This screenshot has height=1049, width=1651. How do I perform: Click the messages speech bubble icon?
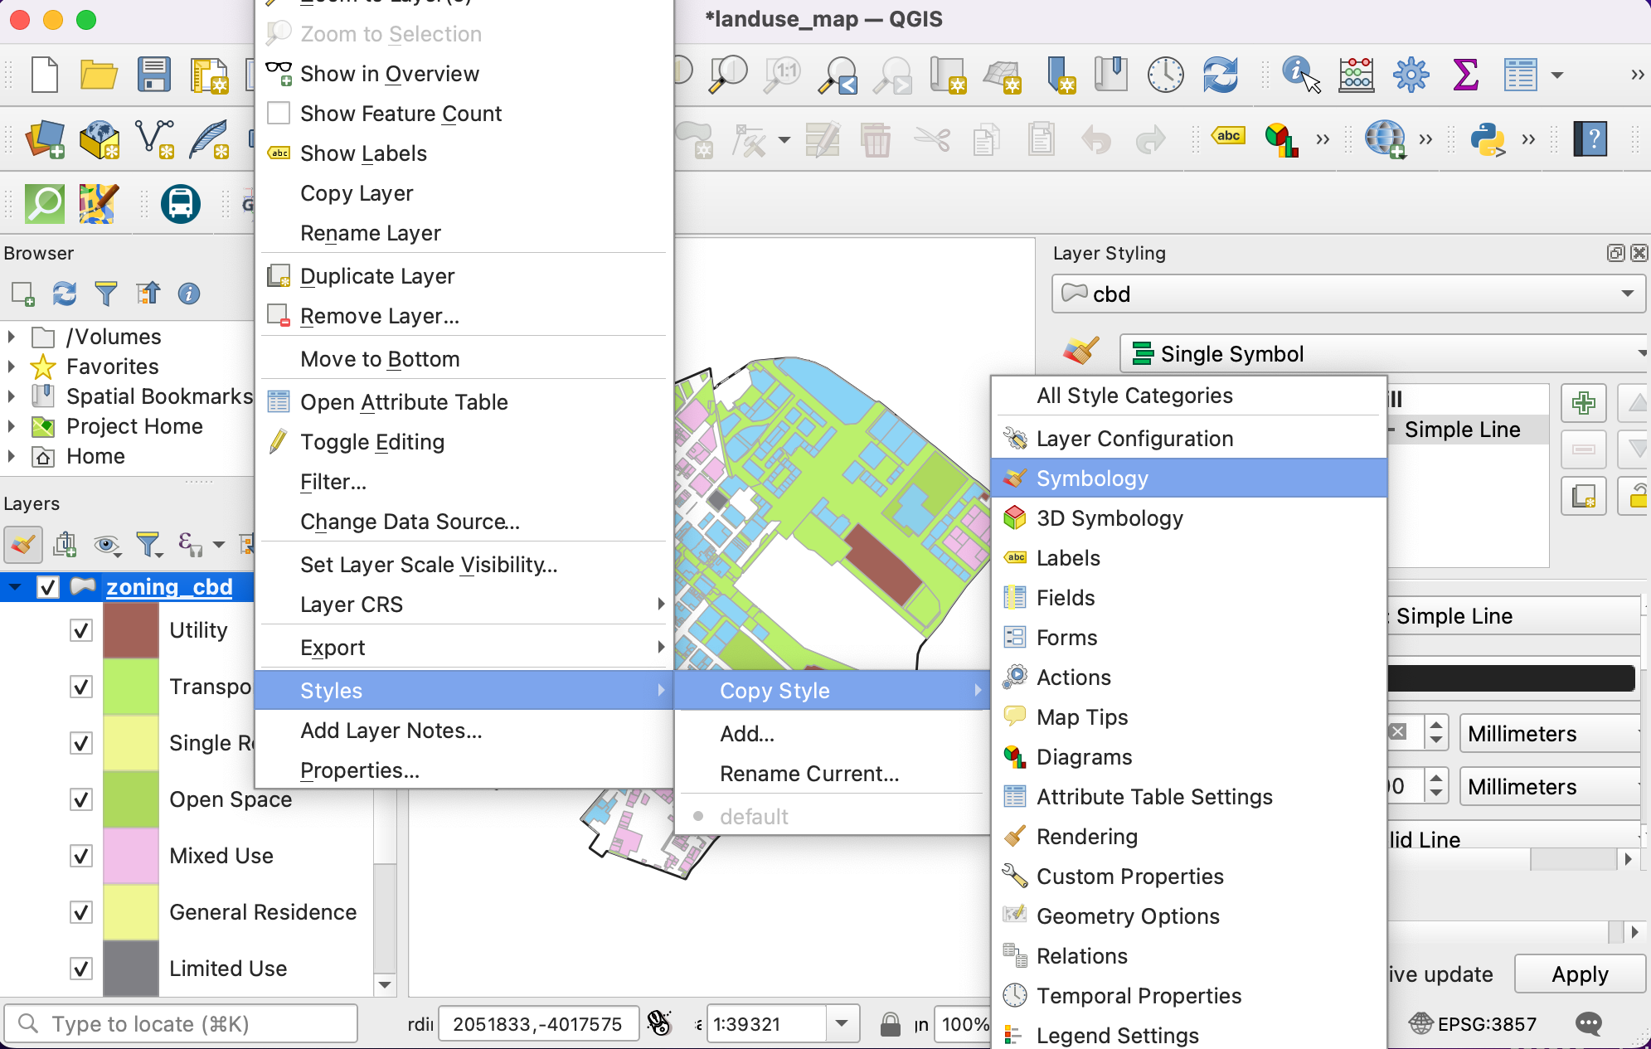point(1589,1024)
